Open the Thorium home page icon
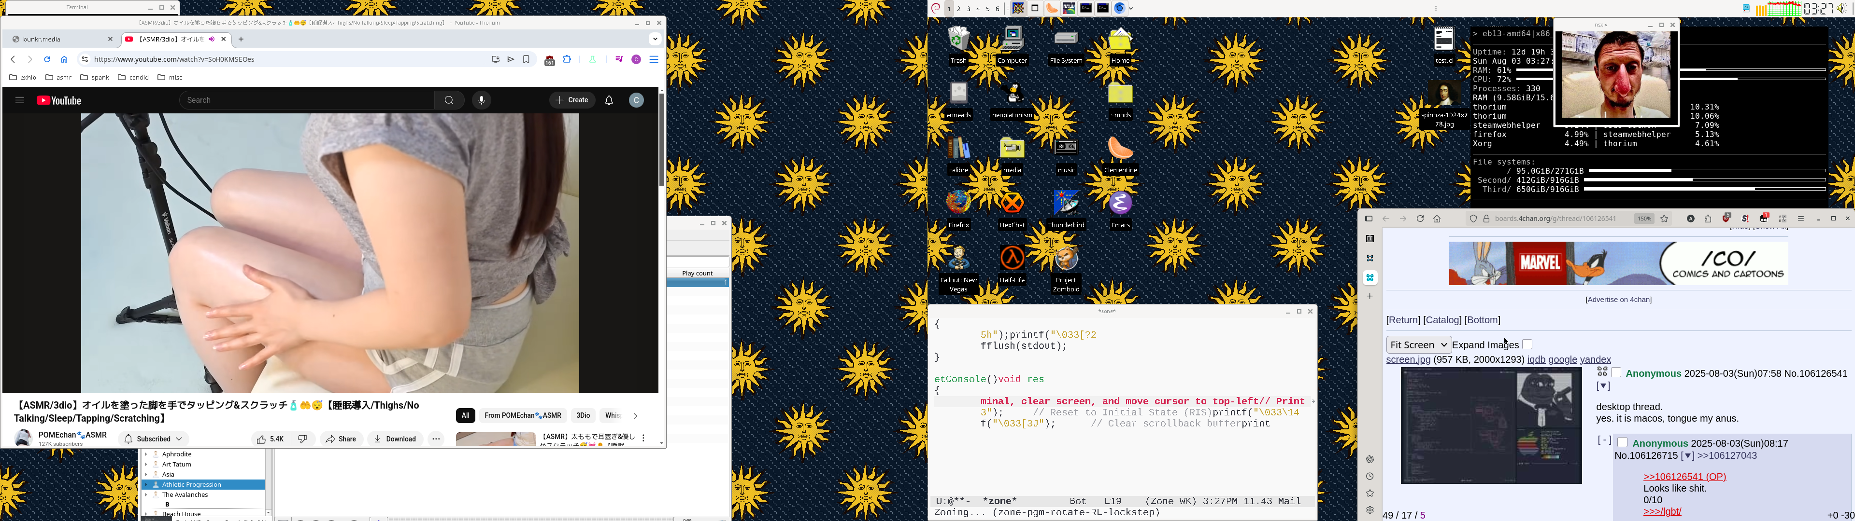Viewport: 1855px width, 521px height. click(64, 60)
